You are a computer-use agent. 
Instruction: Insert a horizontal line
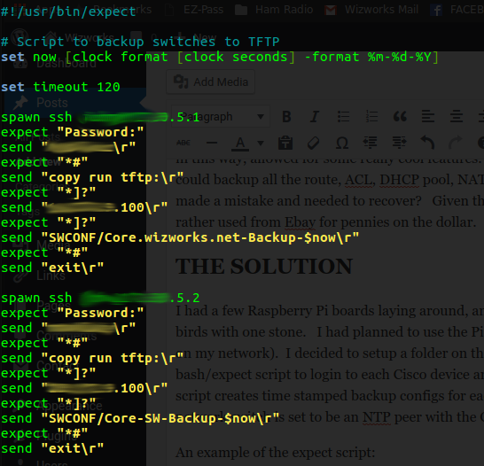[212, 143]
